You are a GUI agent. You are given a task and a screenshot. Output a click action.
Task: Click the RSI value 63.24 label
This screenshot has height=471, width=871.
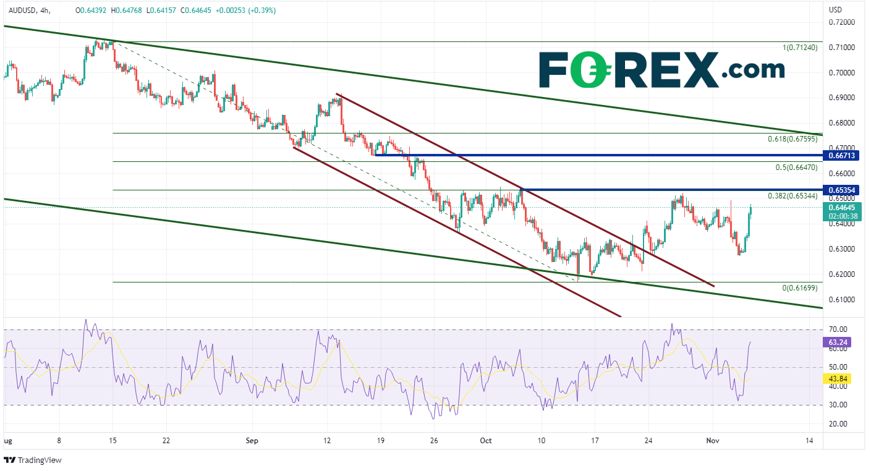[x=838, y=341]
